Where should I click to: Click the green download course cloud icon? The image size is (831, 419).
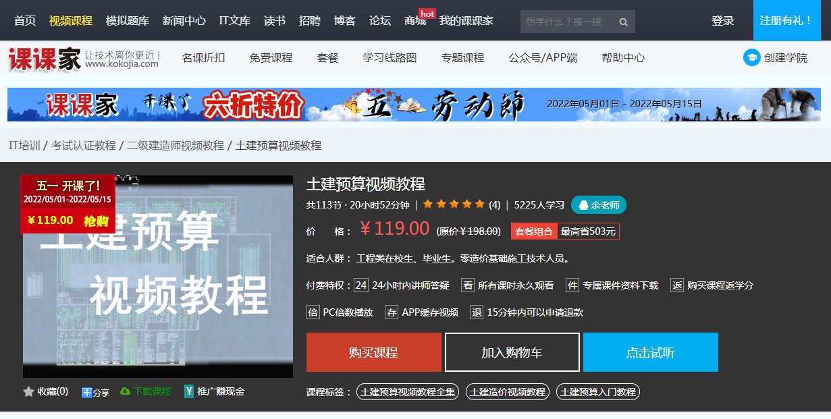pyautogui.click(x=125, y=391)
